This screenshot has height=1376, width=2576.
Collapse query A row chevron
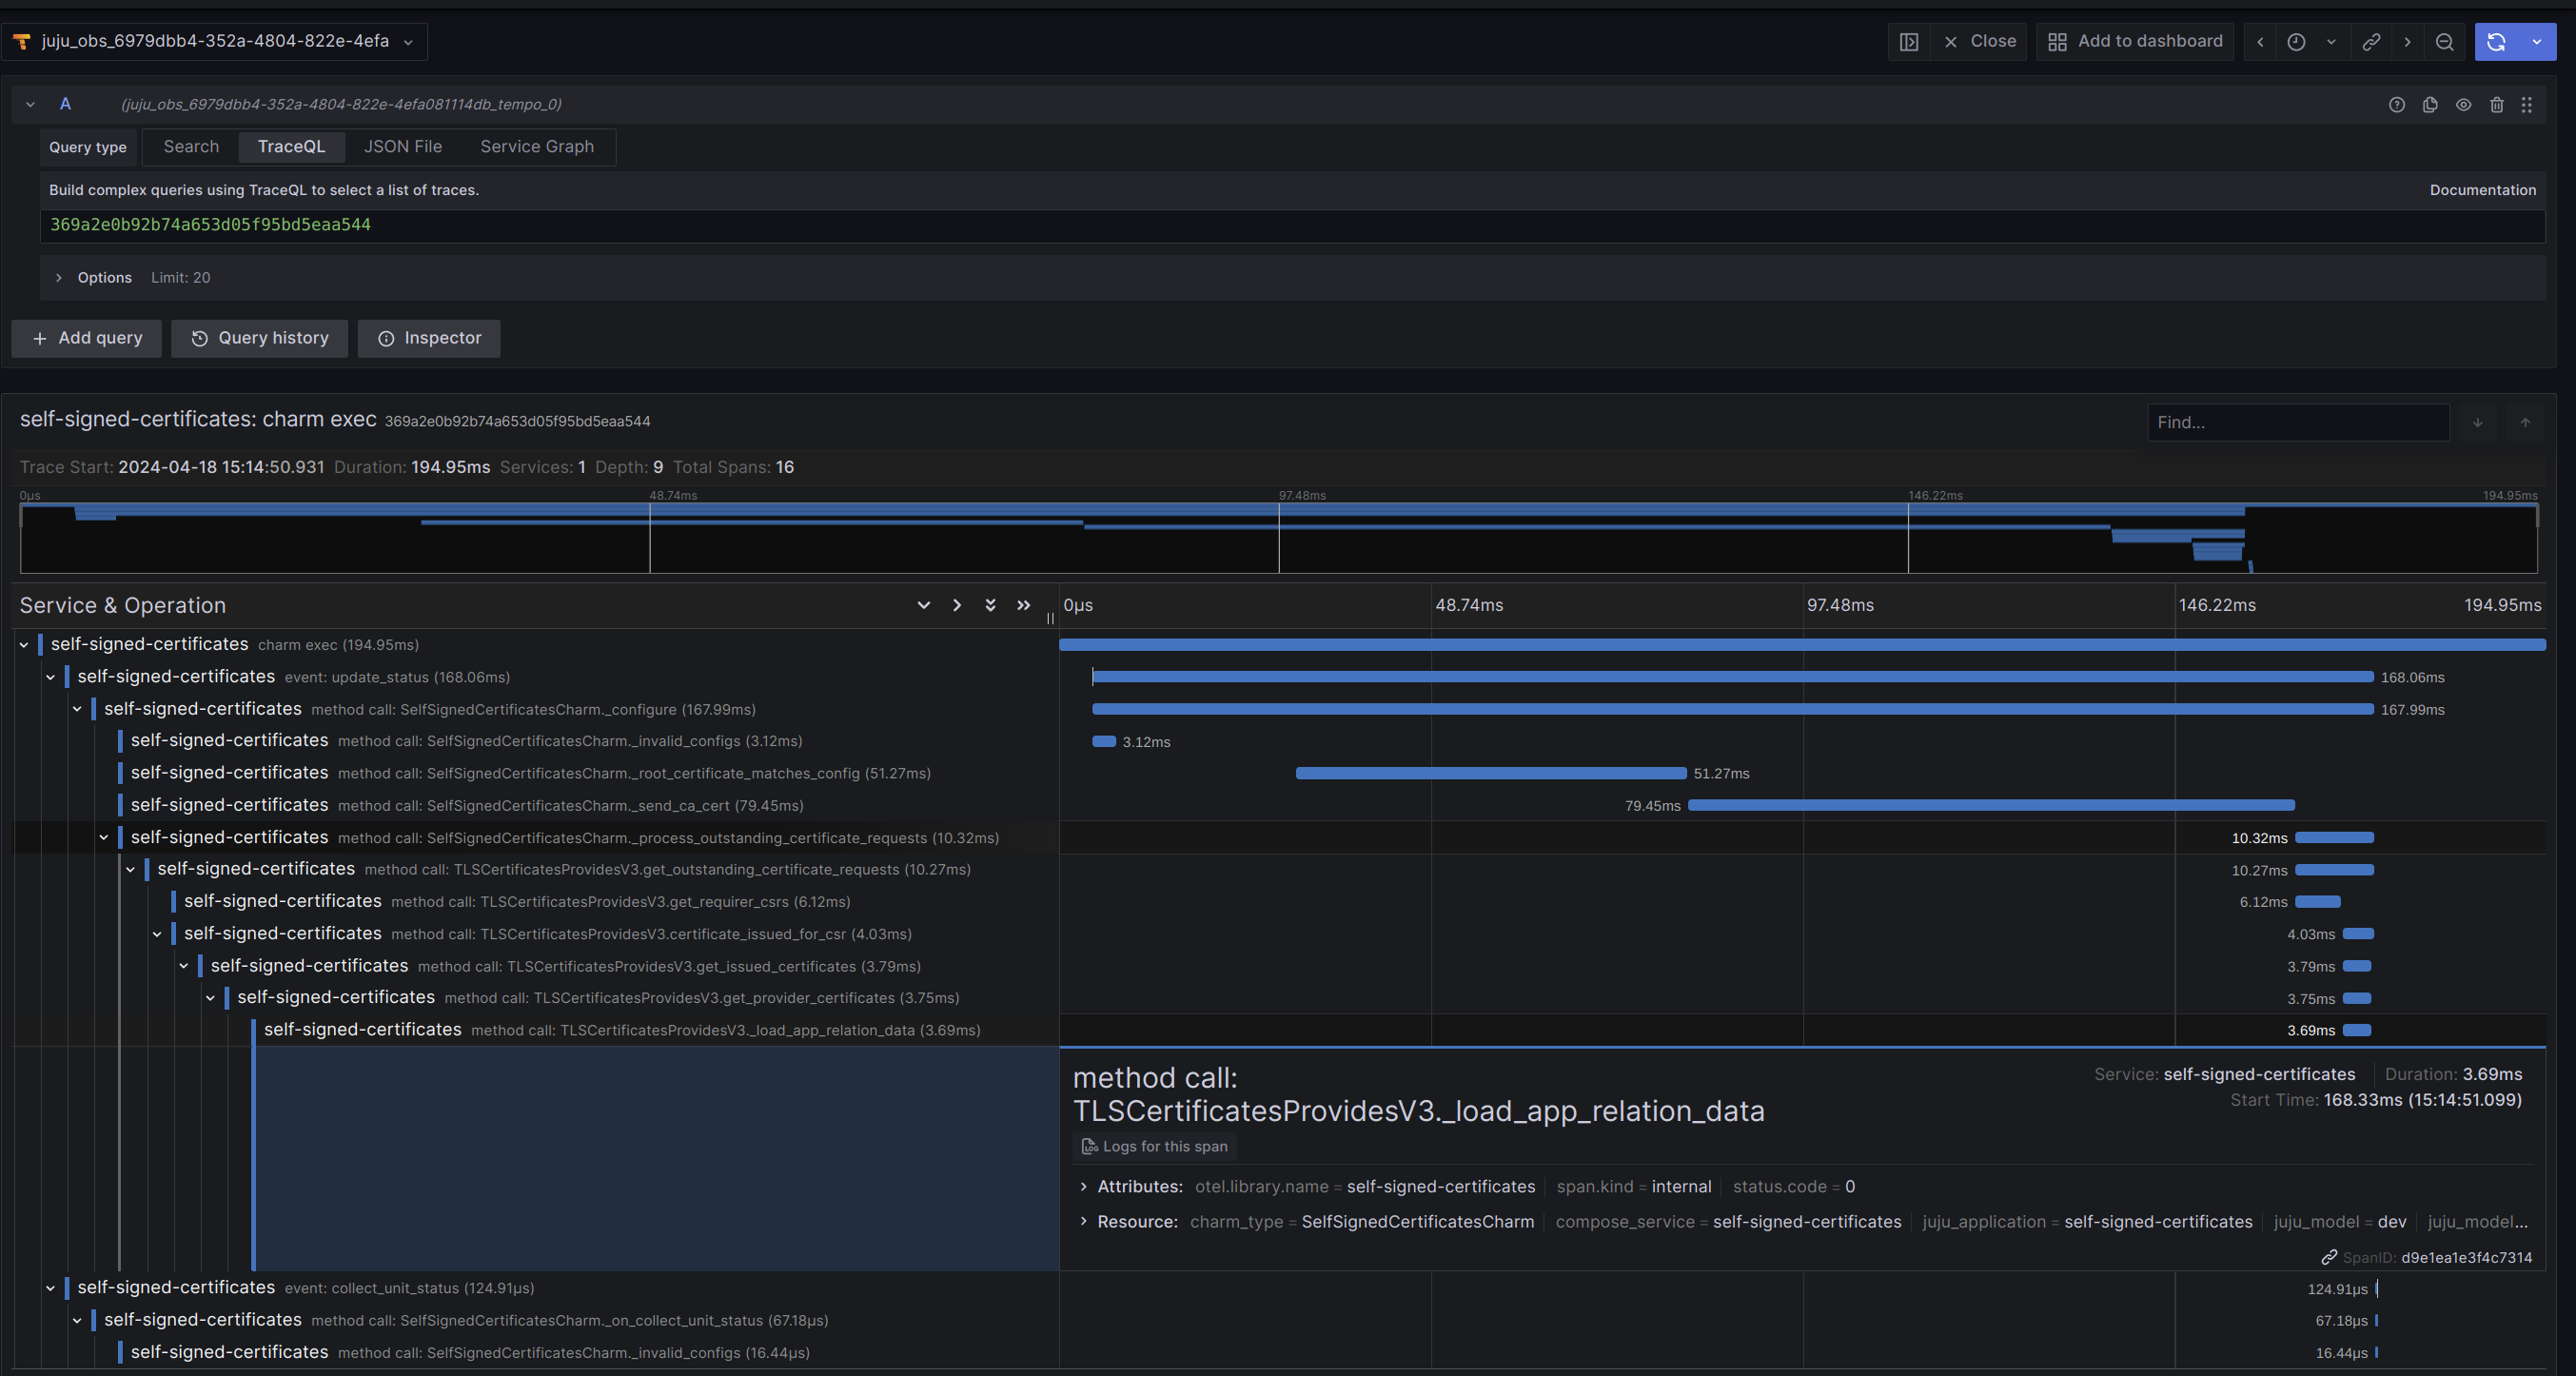click(30, 105)
